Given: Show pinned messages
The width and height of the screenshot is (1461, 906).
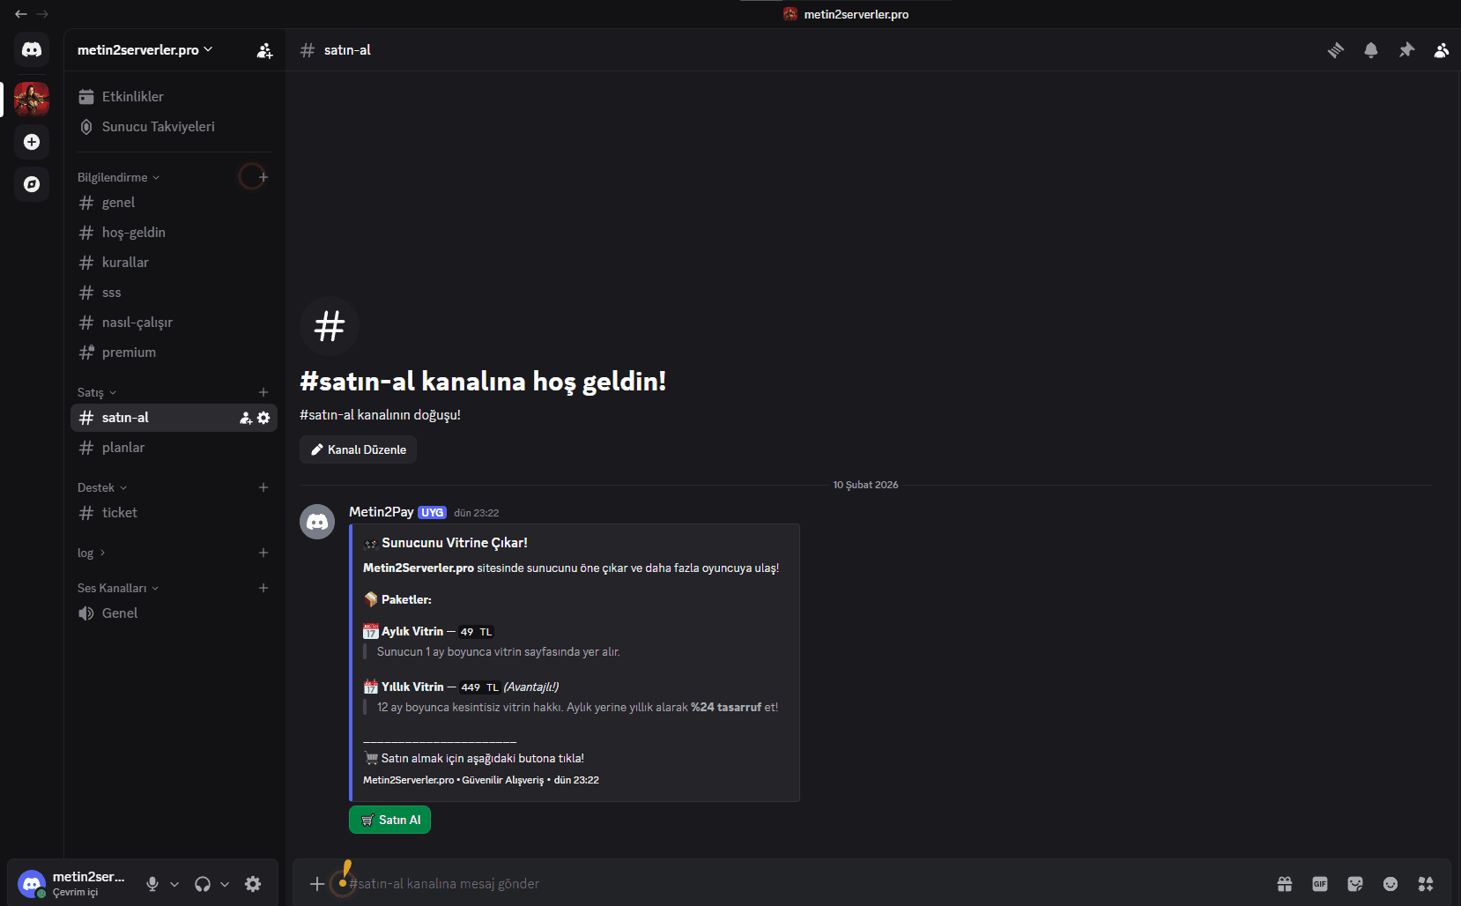Looking at the screenshot, I should (x=1406, y=50).
